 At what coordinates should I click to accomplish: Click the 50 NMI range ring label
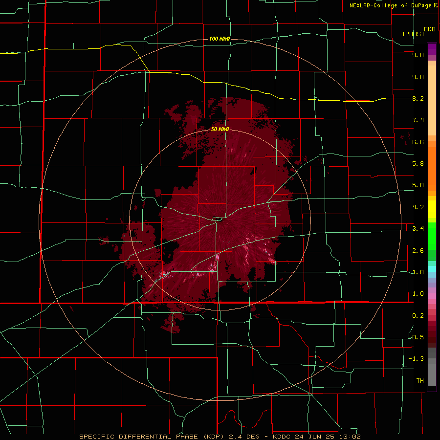click(220, 129)
